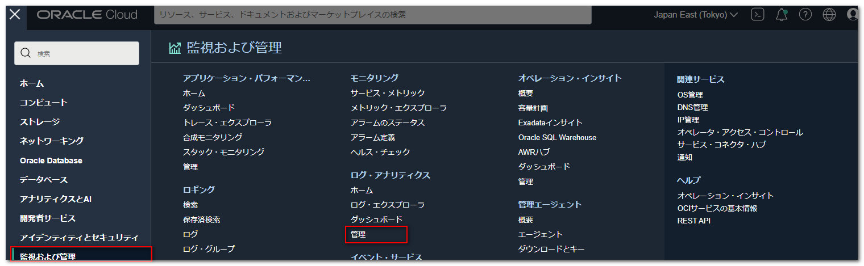The height and width of the screenshot is (266, 864).
Task: Open REST API under ヘルプ
Action: pos(694,221)
